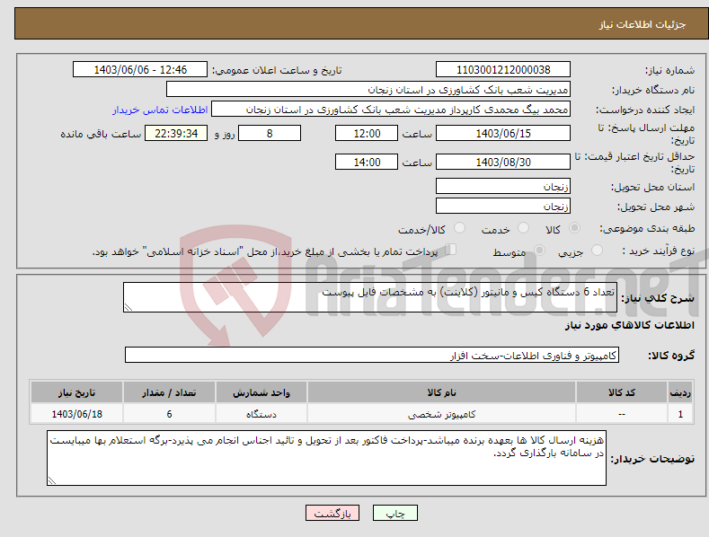Screen dimensions: 709x537
Task: Click the price validity date 1403/08/30
Action: 503,162
